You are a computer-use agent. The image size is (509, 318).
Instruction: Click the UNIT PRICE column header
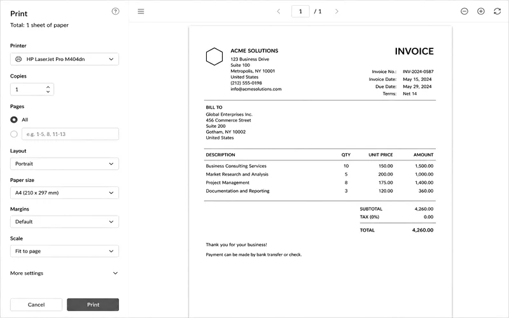pyautogui.click(x=380, y=155)
